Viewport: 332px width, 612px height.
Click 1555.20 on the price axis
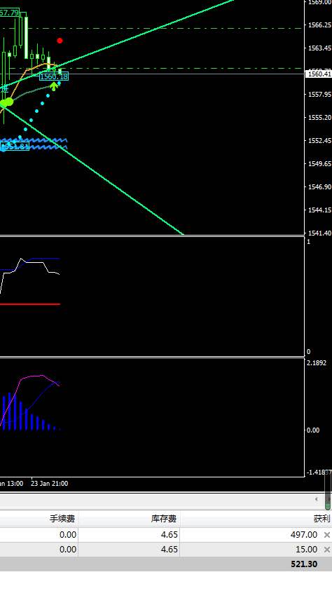[x=319, y=118]
